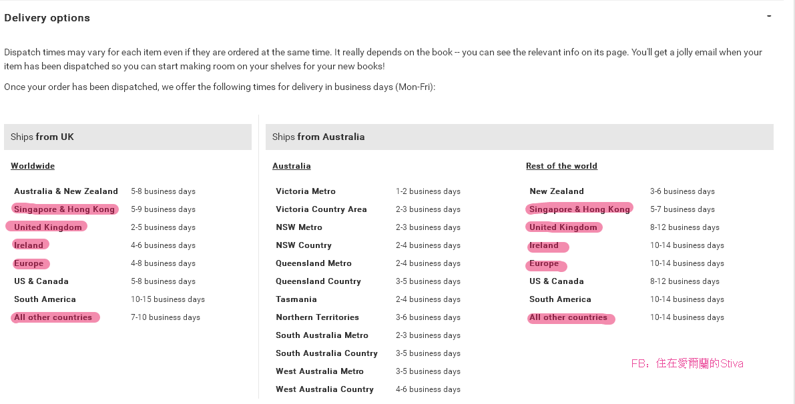Screen dimensions: 795x404
Task: Click West Australia Country row label
Action: (x=324, y=389)
